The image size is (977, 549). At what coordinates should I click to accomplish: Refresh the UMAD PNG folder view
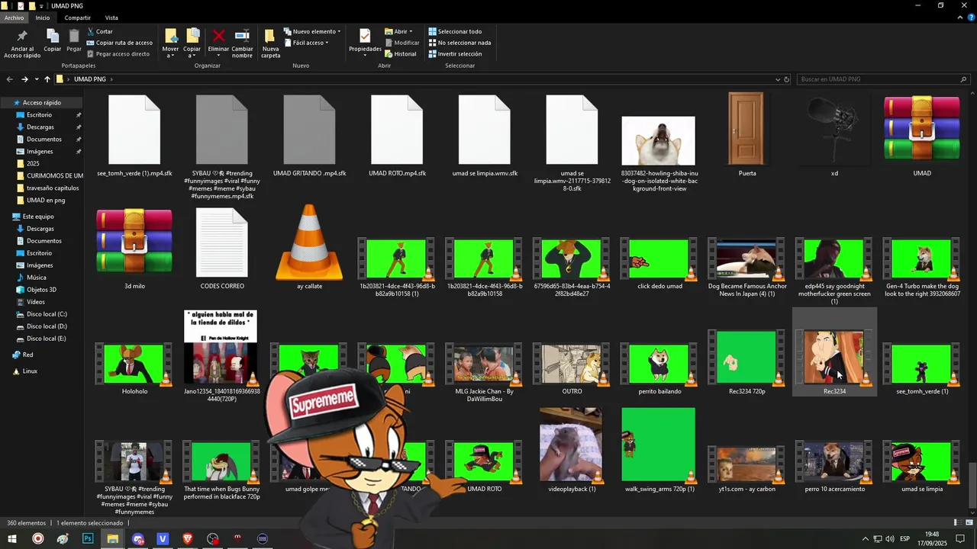(x=787, y=79)
